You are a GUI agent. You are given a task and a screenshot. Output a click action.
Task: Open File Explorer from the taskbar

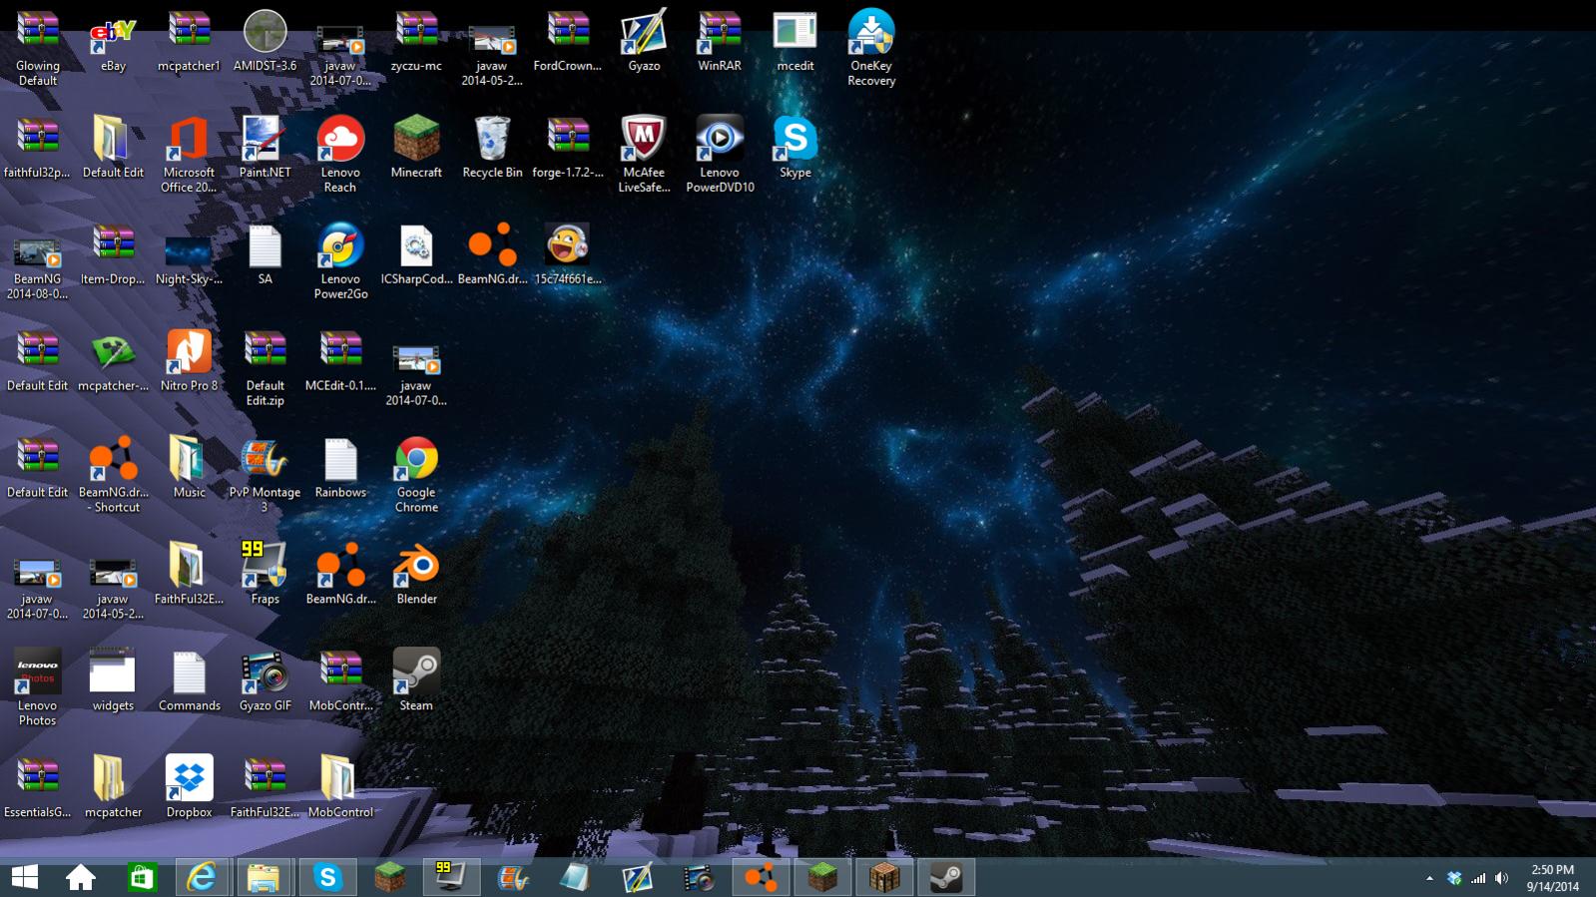click(264, 877)
